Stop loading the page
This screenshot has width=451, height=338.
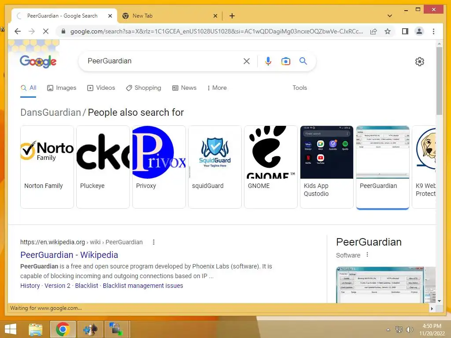coord(46,31)
